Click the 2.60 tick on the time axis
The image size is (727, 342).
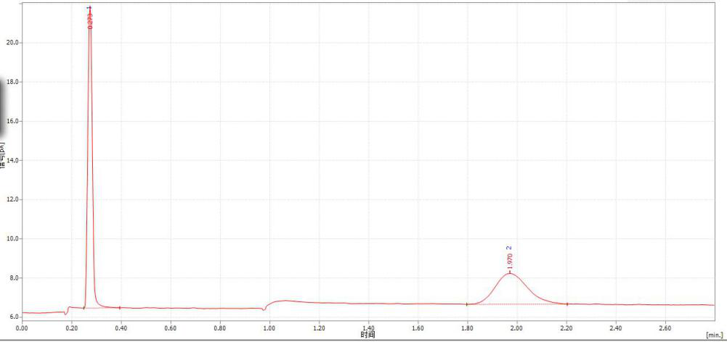[x=665, y=328]
